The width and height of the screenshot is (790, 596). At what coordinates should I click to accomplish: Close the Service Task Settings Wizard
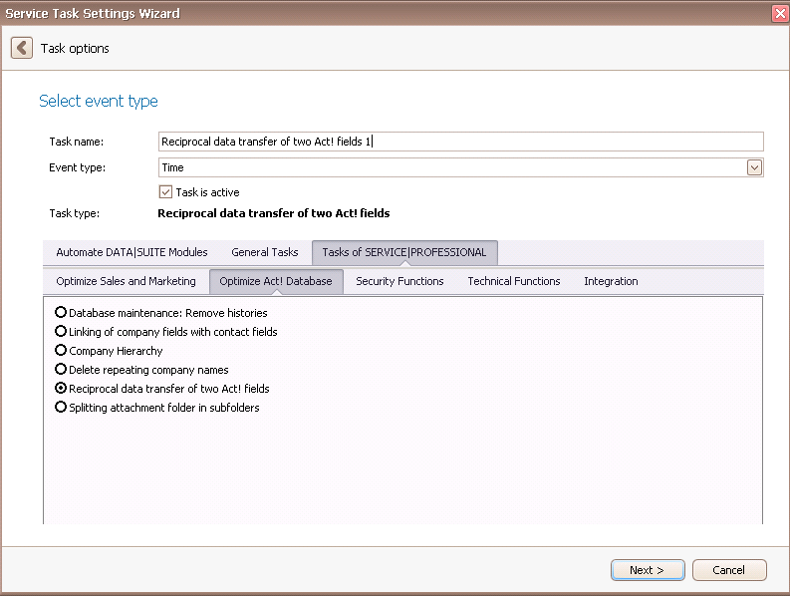[x=780, y=13]
